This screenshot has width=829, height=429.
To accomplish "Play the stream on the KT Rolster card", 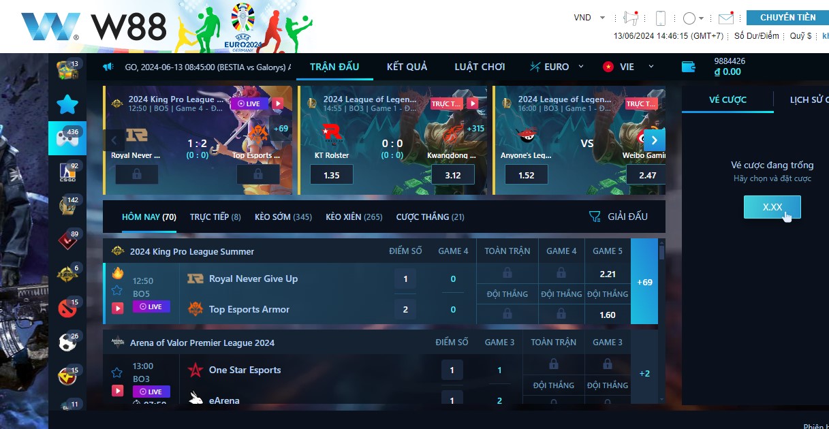I will pyautogui.click(x=473, y=104).
